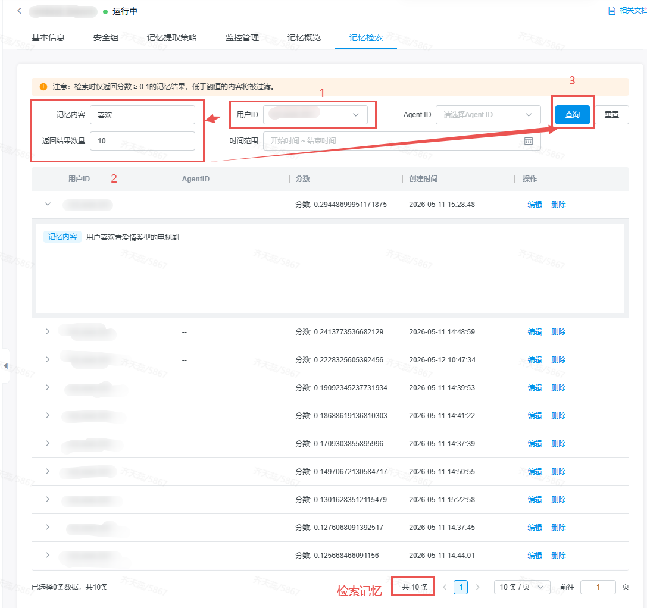Edit the memory created 2026-05-11 14:48:59
This screenshot has width=647, height=608.
[x=535, y=331]
